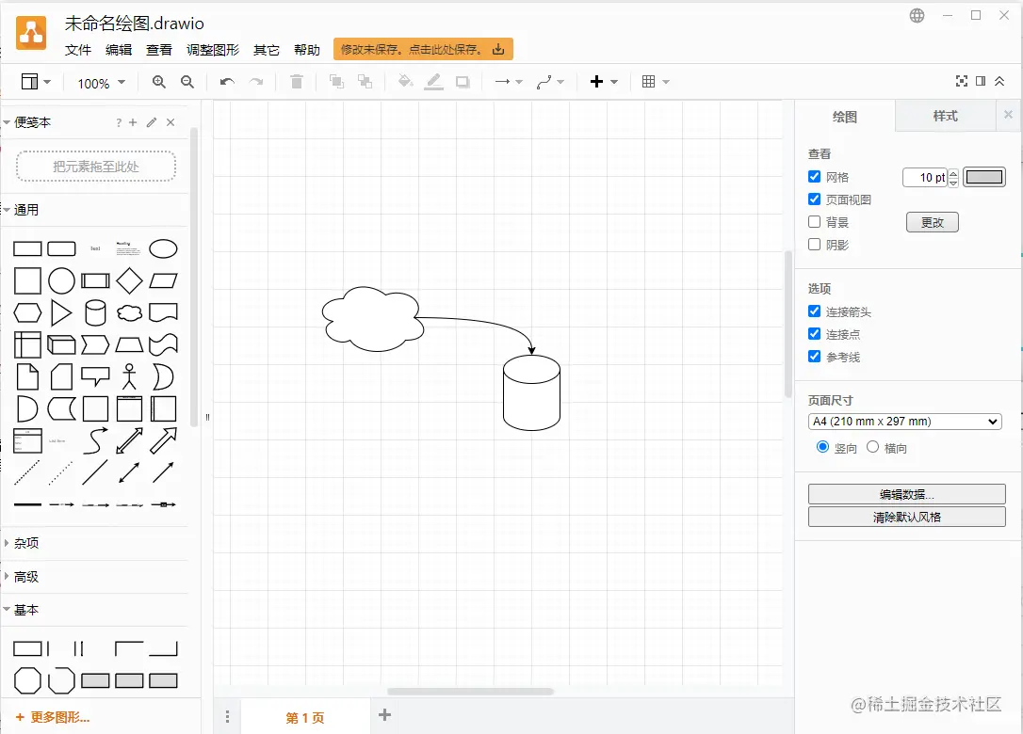Click the 更改 background button

coord(933,223)
